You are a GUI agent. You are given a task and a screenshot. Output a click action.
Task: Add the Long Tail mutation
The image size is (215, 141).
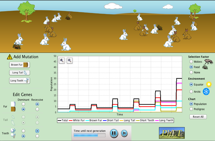(20, 73)
